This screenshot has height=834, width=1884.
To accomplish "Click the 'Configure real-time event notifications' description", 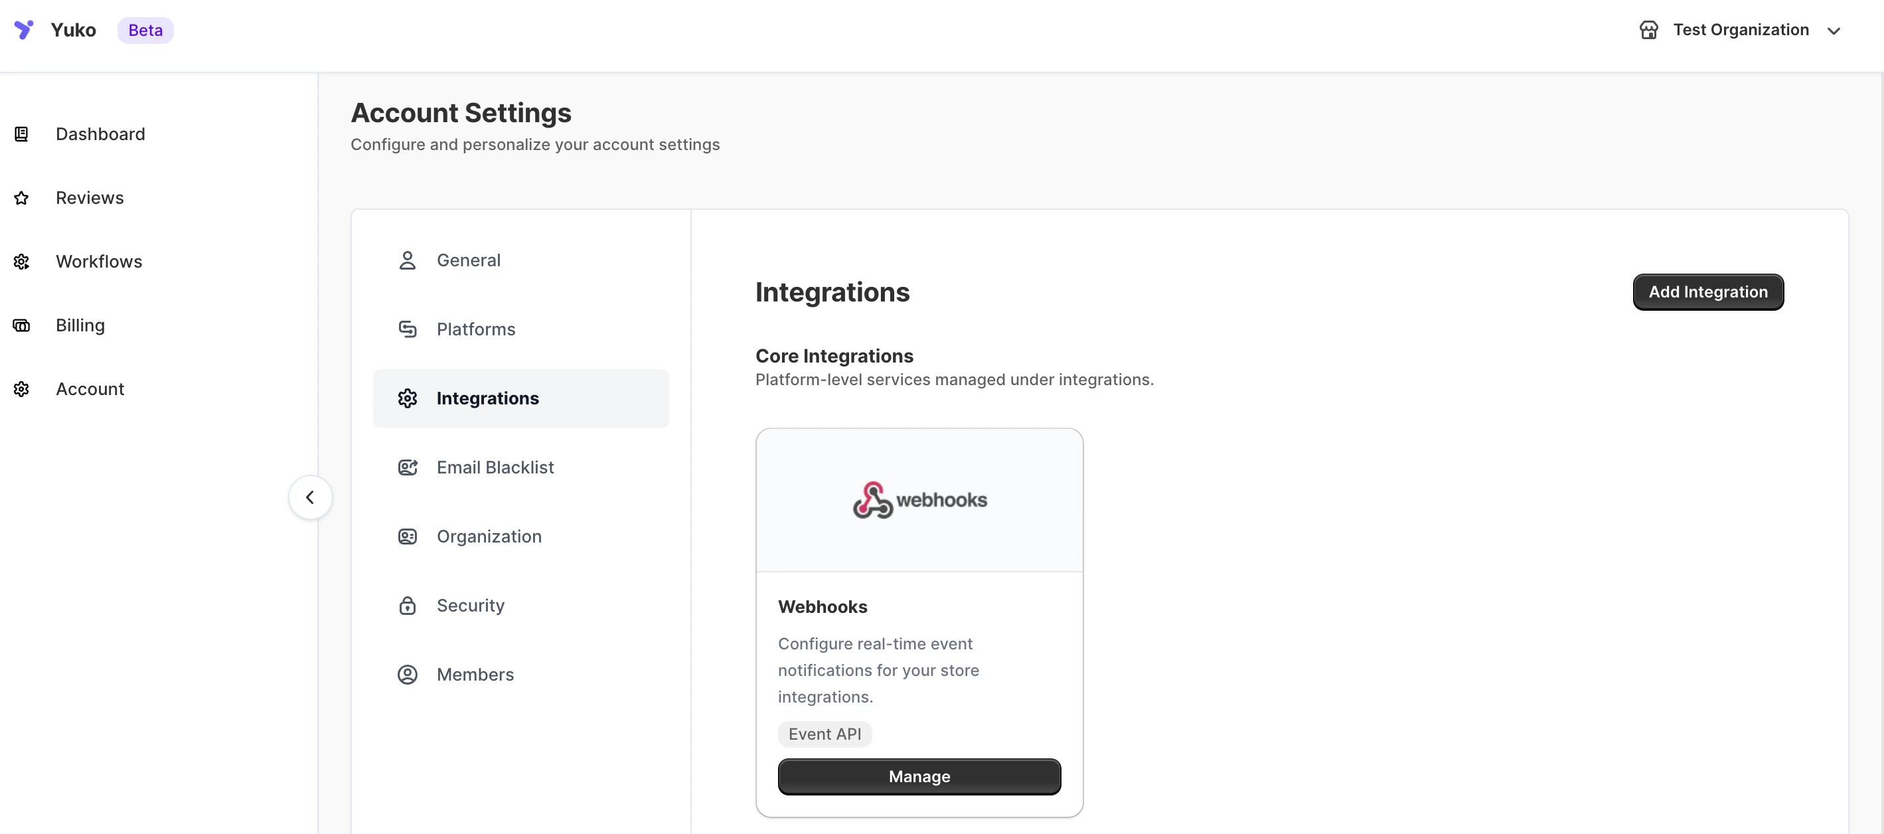I will pyautogui.click(x=878, y=670).
